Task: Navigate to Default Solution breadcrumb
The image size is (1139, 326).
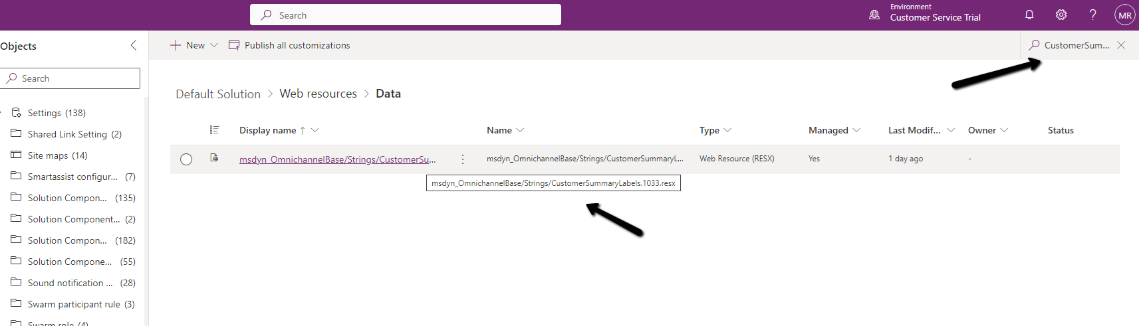Action: 218,94
